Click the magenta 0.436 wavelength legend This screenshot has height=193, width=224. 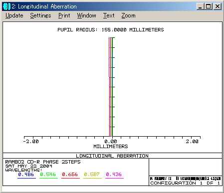click(x=114, y=175)
